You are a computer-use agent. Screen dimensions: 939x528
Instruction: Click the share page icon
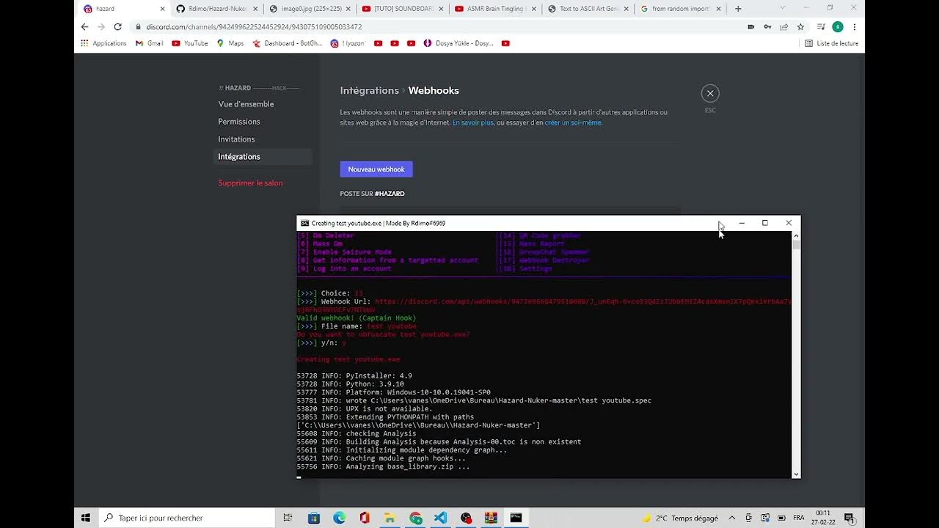tap(784, 26)
